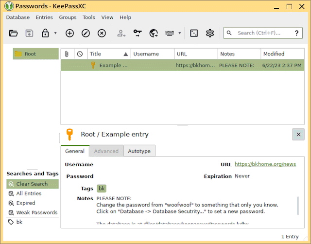Open the https://bkhome.org/news link
Screen dimensions: 311x244
coord(265,164)
